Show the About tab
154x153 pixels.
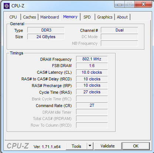click(x=122, y=17)
